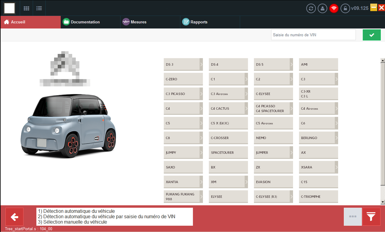Select the C3-XR C3 L vehicle
This screenshot has height=232, width=385.
click(319, 94)
